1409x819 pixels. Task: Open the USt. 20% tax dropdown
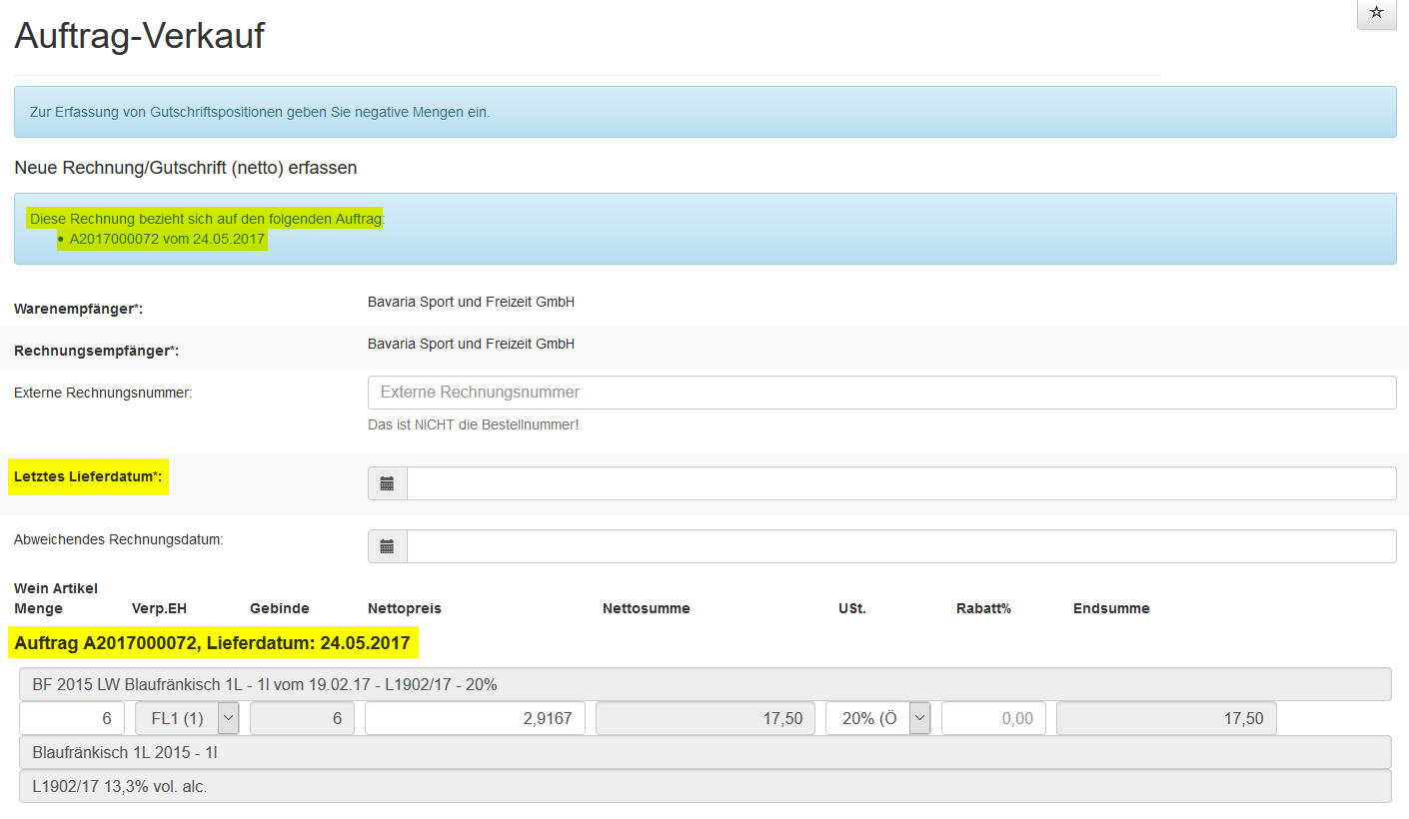pyautogui.click(x=919, y=718)
